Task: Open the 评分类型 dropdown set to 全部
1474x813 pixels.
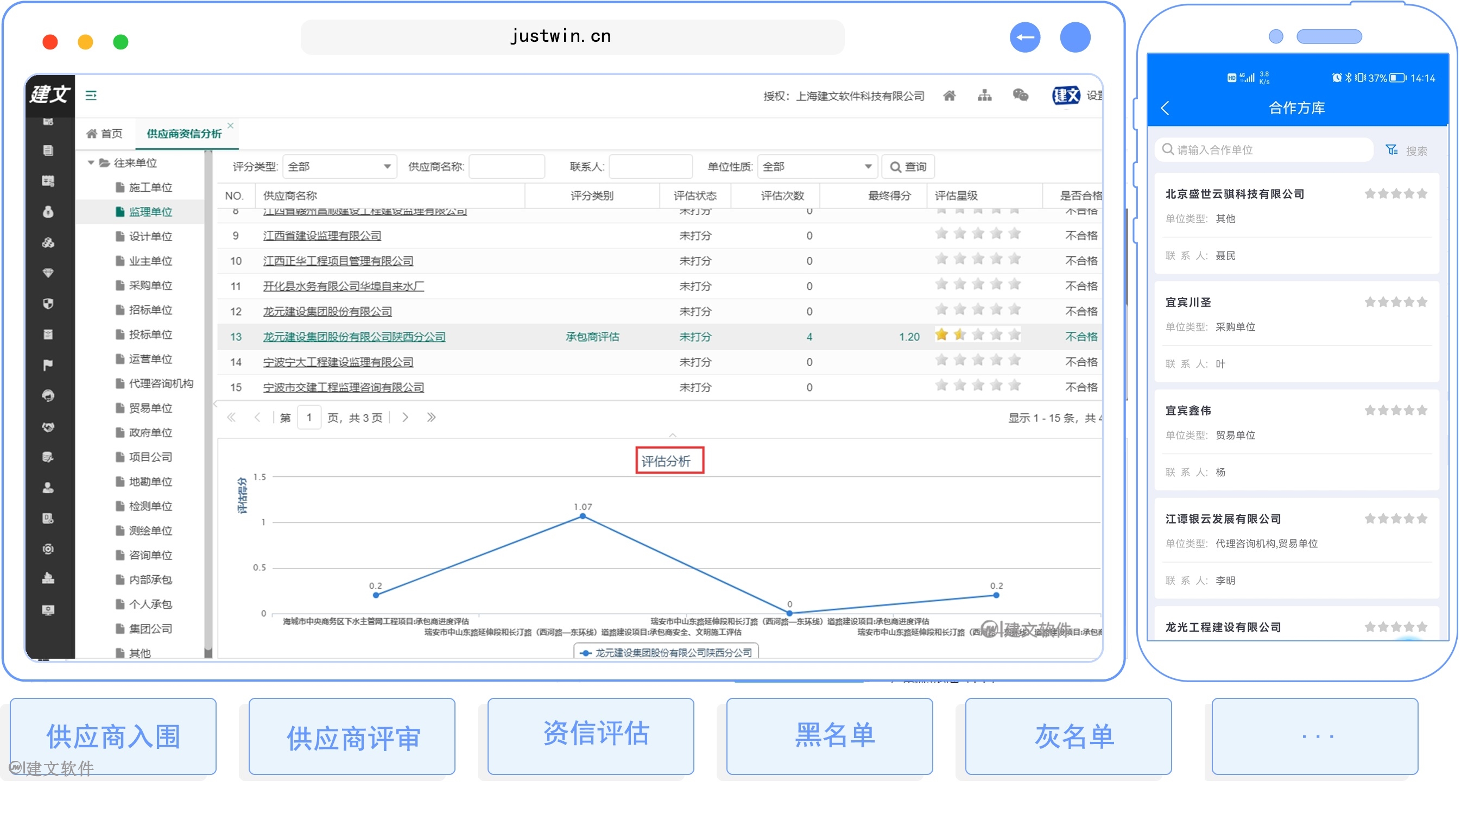Action: (339, 167)
